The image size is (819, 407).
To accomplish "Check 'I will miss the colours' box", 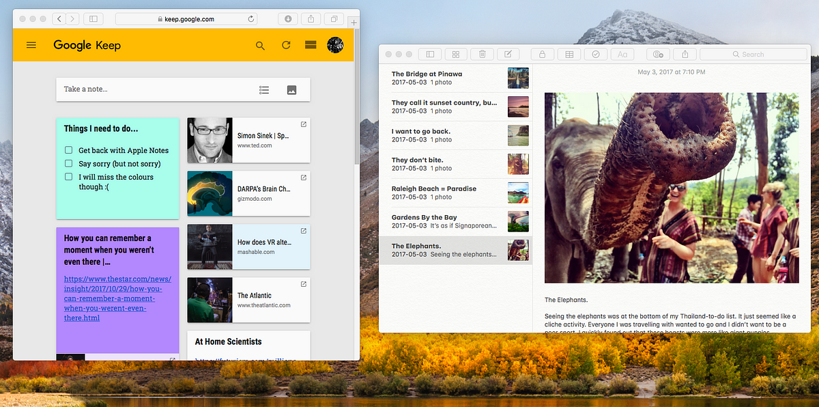I will [68, 177].
